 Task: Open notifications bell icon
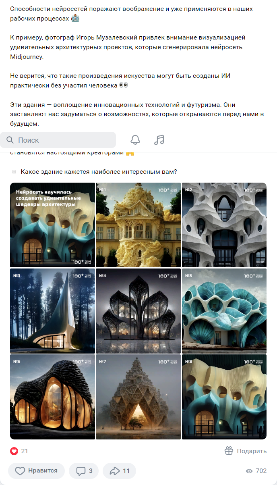[135, 140]
